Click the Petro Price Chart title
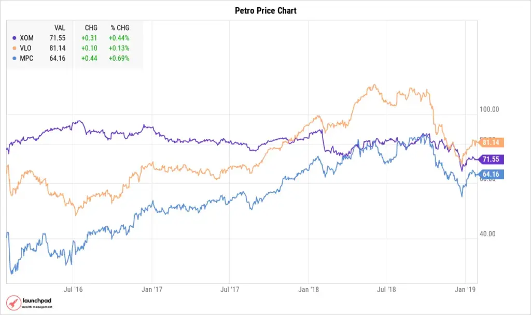 [265, 10]
